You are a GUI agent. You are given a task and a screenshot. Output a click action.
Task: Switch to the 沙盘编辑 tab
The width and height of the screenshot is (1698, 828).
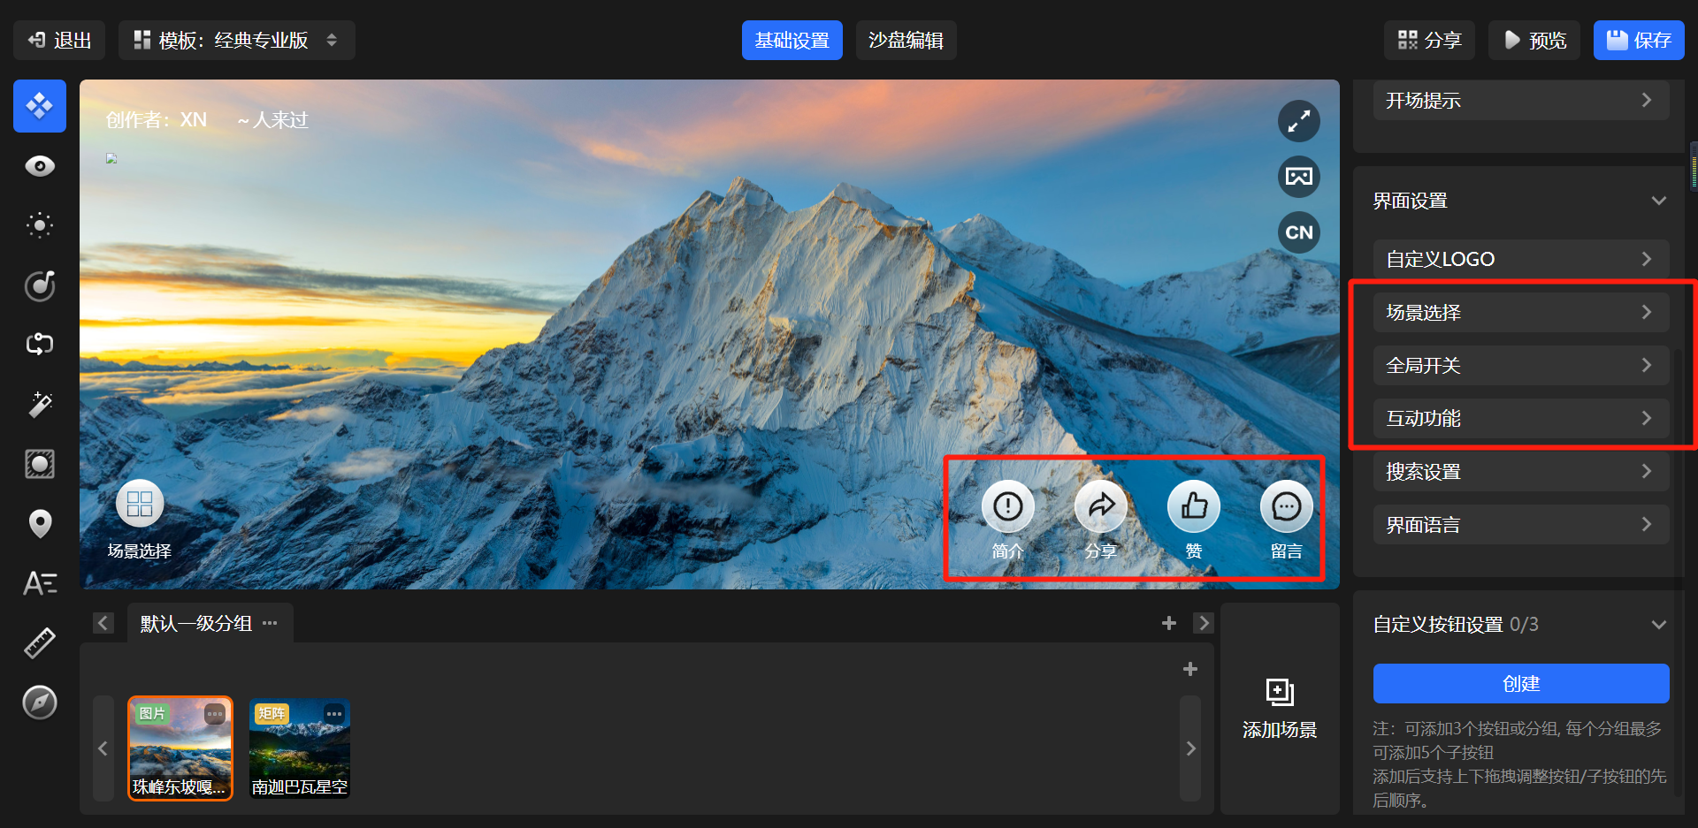pos(905,41)
